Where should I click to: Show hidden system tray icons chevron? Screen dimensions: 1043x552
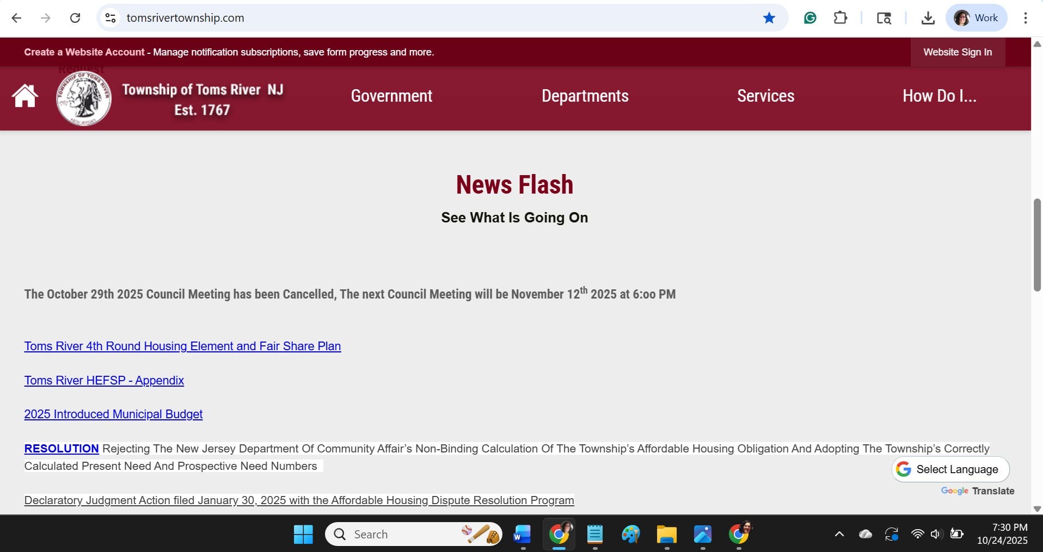click(839, 534)
